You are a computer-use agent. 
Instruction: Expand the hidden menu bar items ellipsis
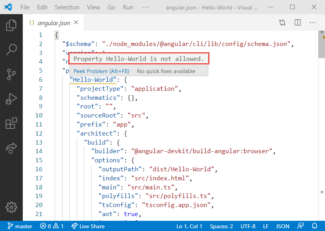tap(145, 7)
